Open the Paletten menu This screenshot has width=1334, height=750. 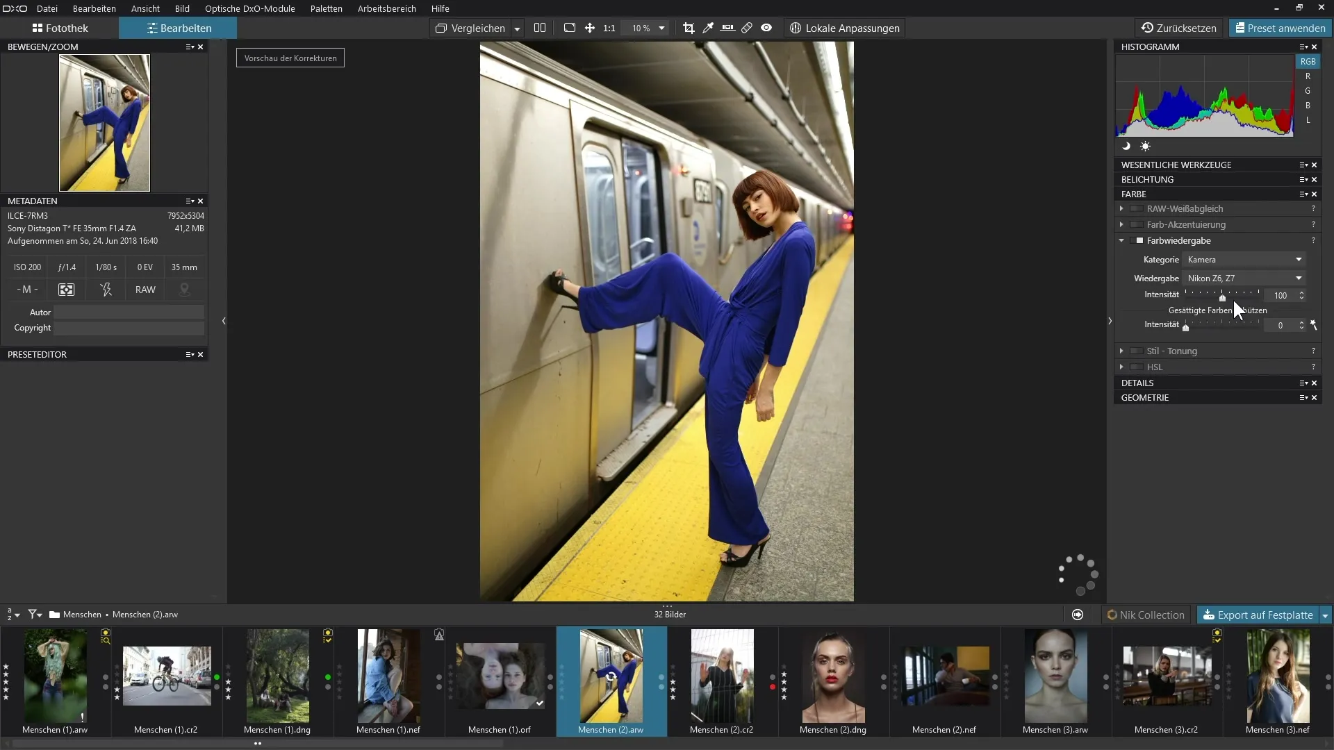tap(326, 8)
